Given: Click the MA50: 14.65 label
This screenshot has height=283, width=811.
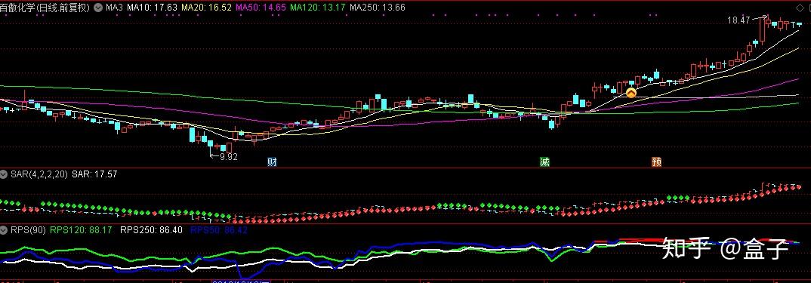Looking at the screenshot, I should [261, 8].
